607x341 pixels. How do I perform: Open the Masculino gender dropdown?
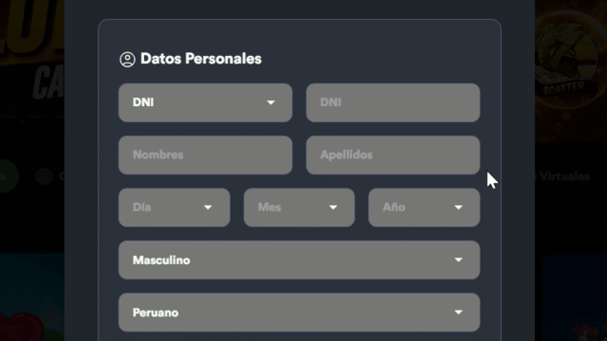coord(300,260)
